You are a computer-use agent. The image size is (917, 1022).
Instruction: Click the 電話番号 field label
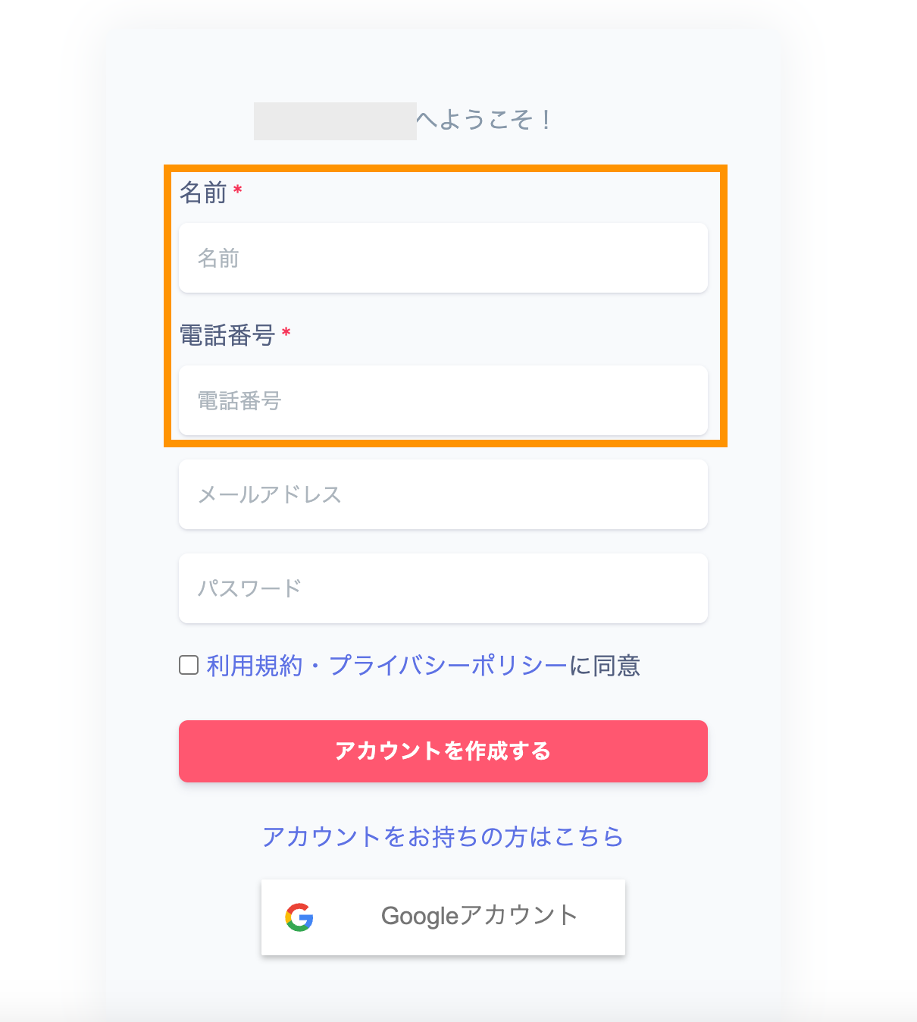click(x=227, y=335)
